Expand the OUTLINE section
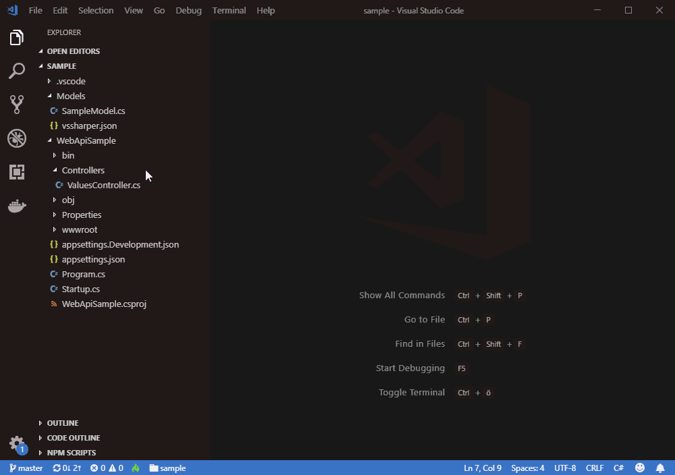The height and width of the screenshot is (475, 675). (40, 423)
